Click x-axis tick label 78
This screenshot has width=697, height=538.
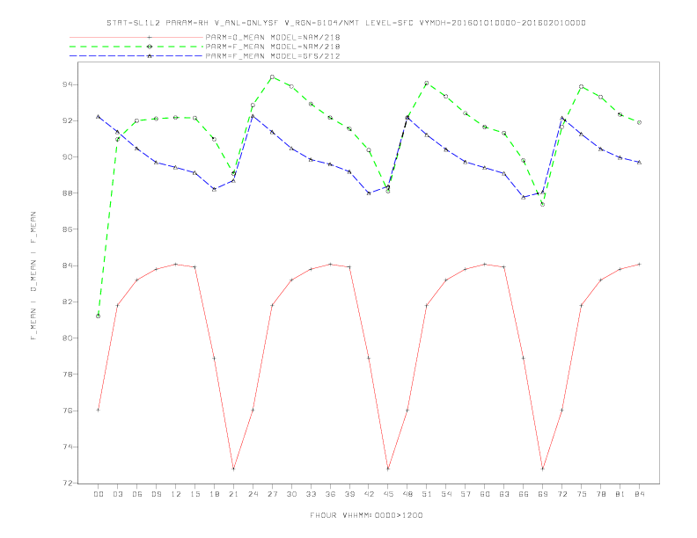[601, 494]
